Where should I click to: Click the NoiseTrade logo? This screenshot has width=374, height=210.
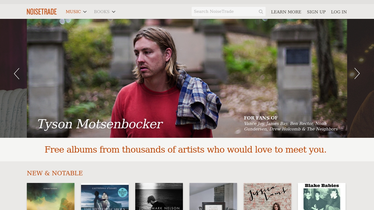(42, 12)
